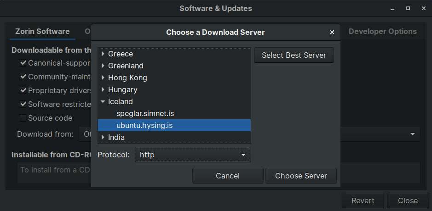
Task: Click the Greenland country label
Action: coord(126,66)
